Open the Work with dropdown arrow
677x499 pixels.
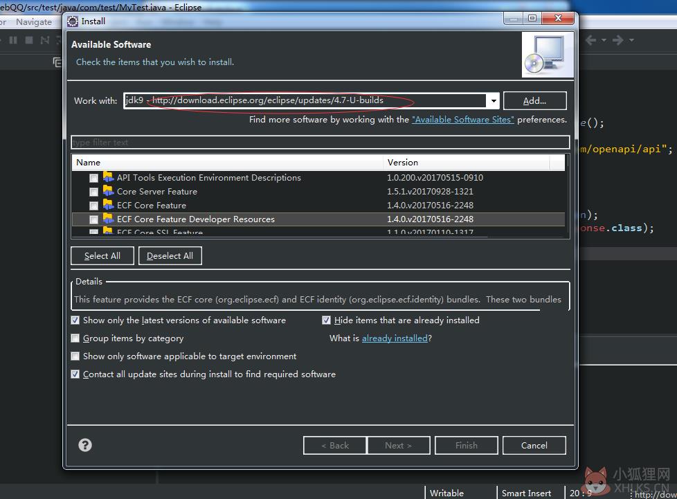pyautogui.click(x=493, y=101)
